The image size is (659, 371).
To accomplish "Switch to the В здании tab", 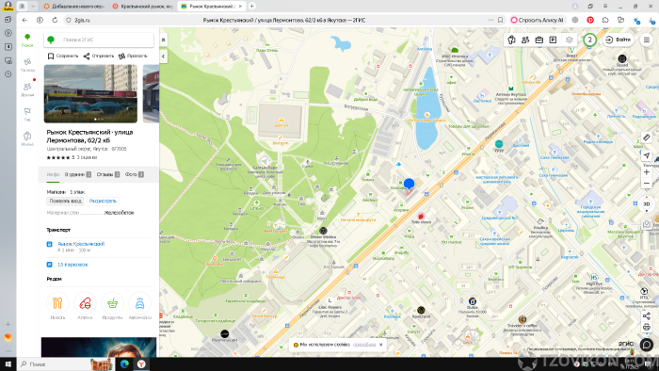I will point(78,174).
